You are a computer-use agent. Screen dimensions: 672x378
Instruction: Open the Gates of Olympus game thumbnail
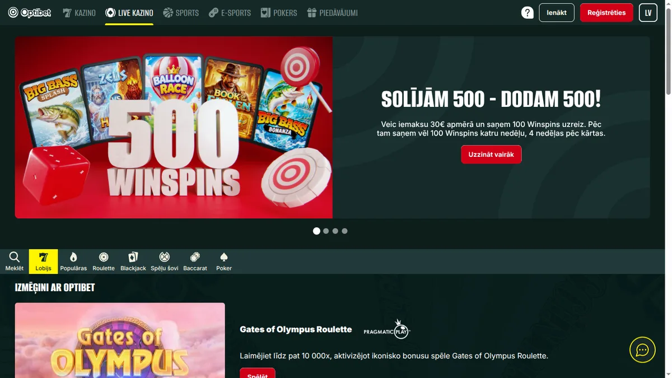coord(120,340)
